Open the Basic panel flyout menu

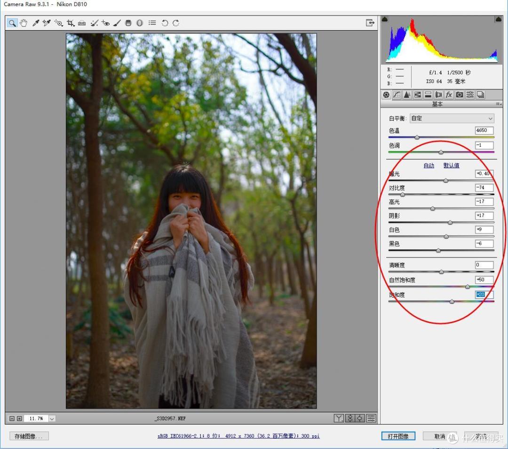coord(498,104)
